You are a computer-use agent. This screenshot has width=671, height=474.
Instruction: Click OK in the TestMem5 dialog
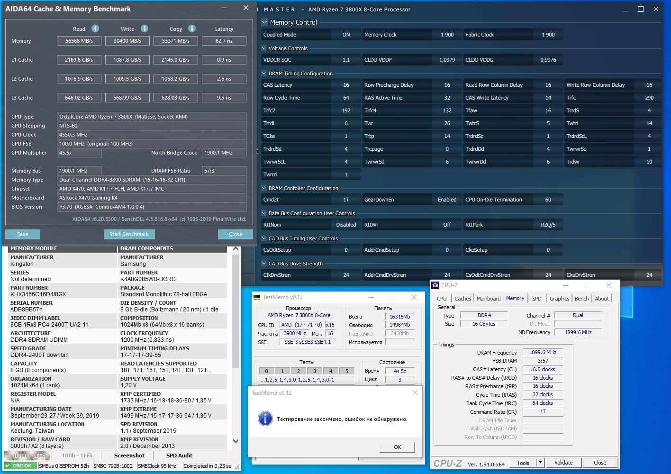397,447
